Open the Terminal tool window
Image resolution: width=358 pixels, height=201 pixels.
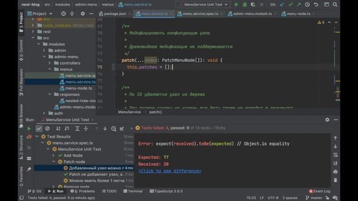coord(133,191)
